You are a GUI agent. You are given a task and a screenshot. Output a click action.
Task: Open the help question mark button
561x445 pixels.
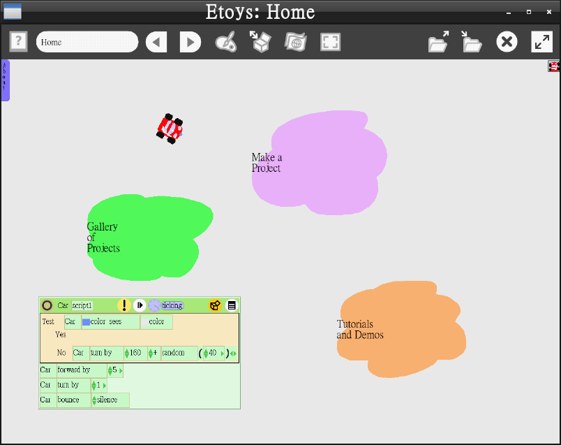pos(18,42)
